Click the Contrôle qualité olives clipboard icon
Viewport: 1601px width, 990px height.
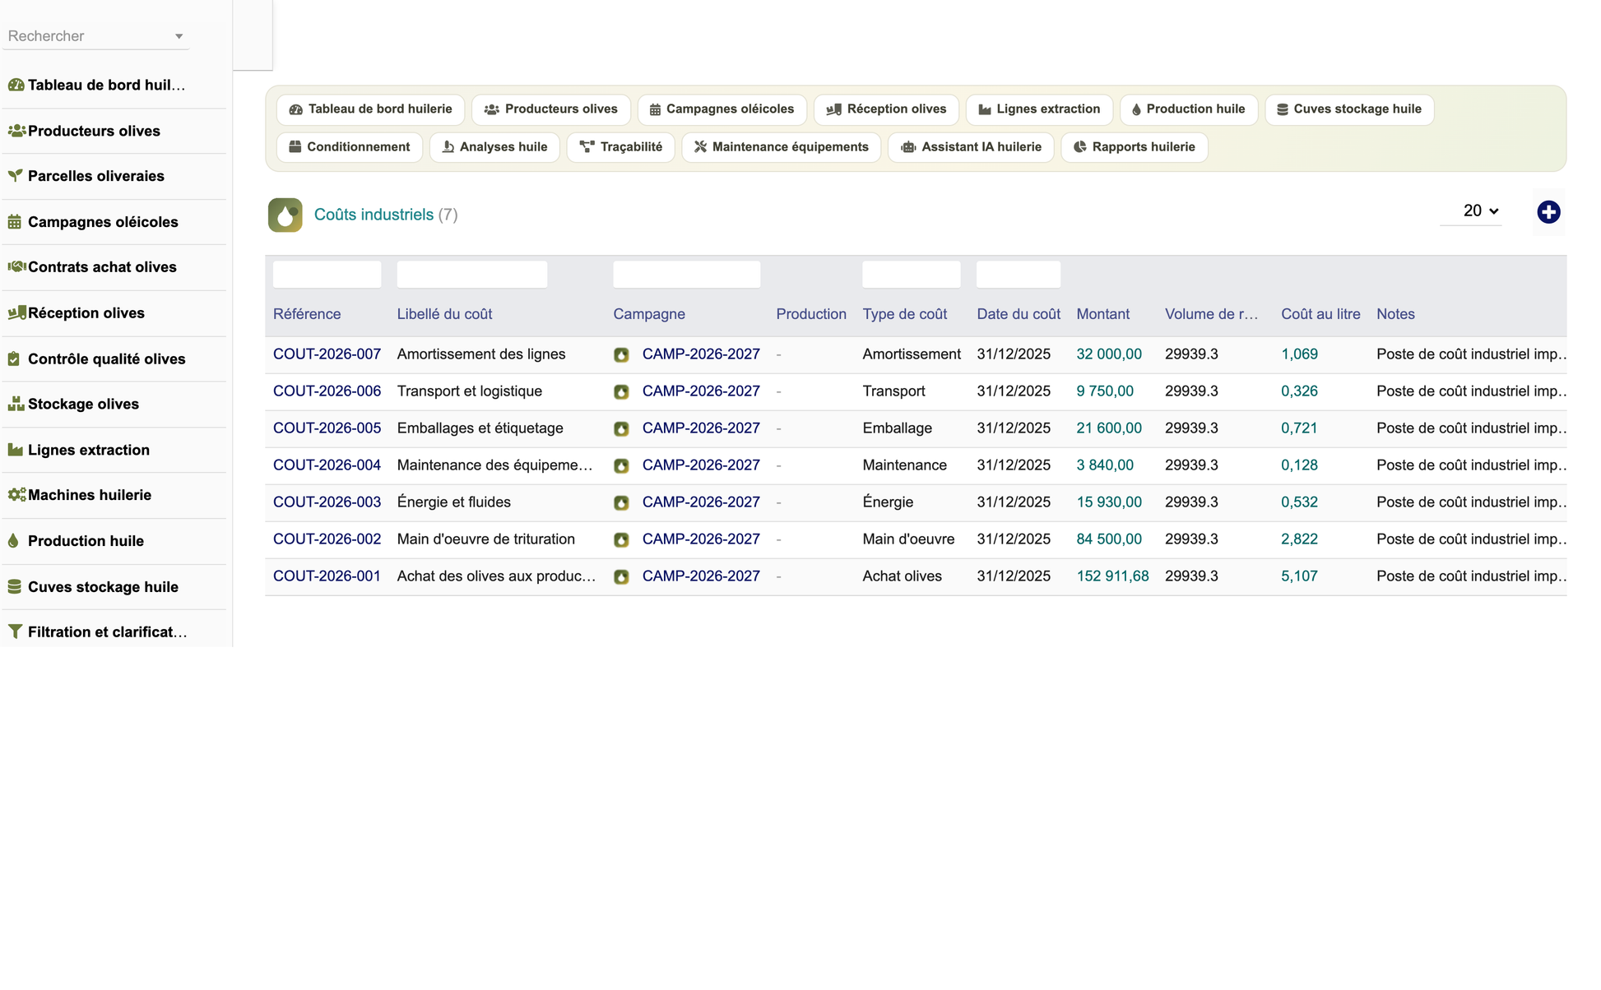(x=14, y=359)
